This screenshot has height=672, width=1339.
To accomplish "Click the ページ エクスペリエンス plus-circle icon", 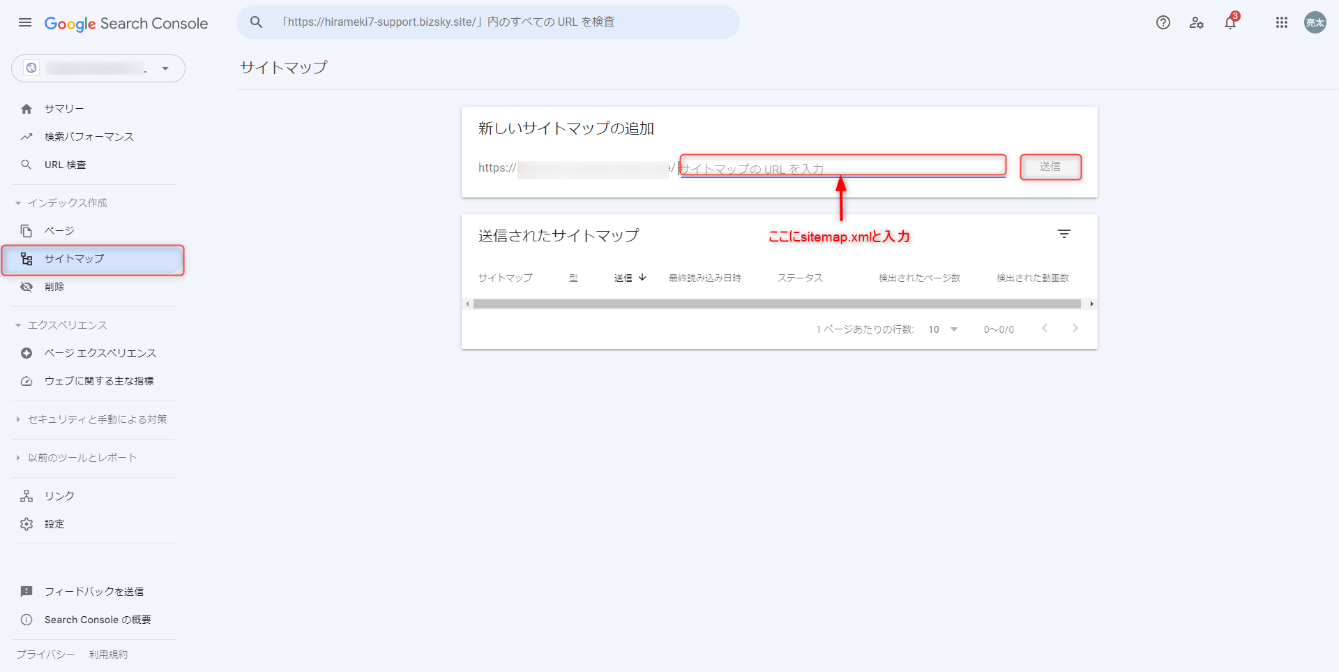I will [27, 353].
